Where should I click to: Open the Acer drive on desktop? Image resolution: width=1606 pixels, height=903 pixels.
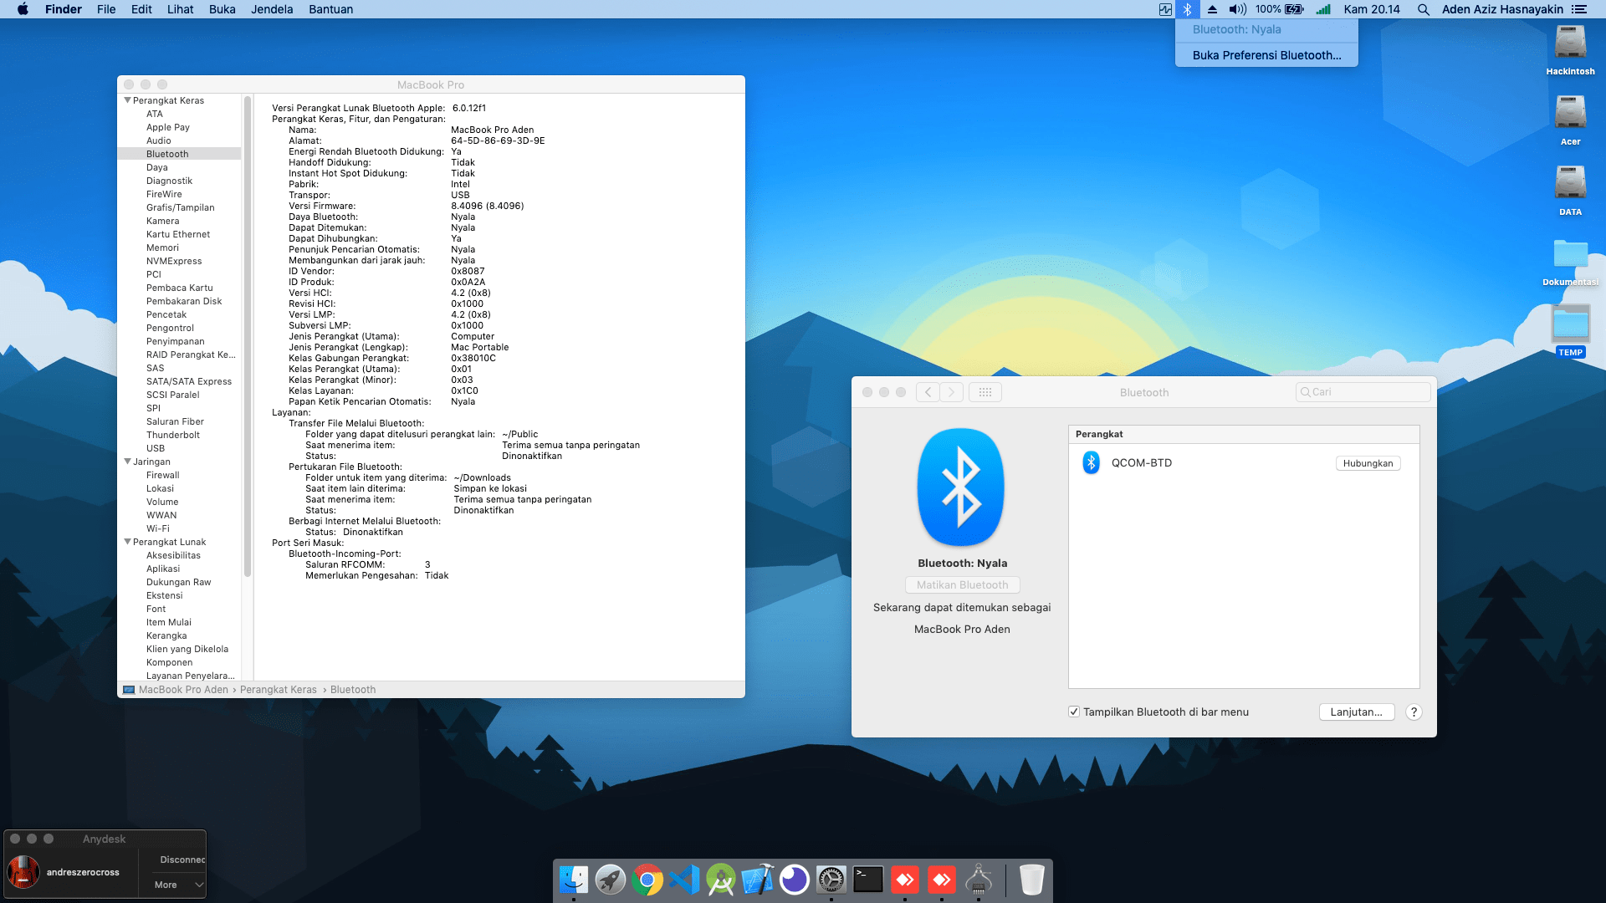pos(1570,120)
